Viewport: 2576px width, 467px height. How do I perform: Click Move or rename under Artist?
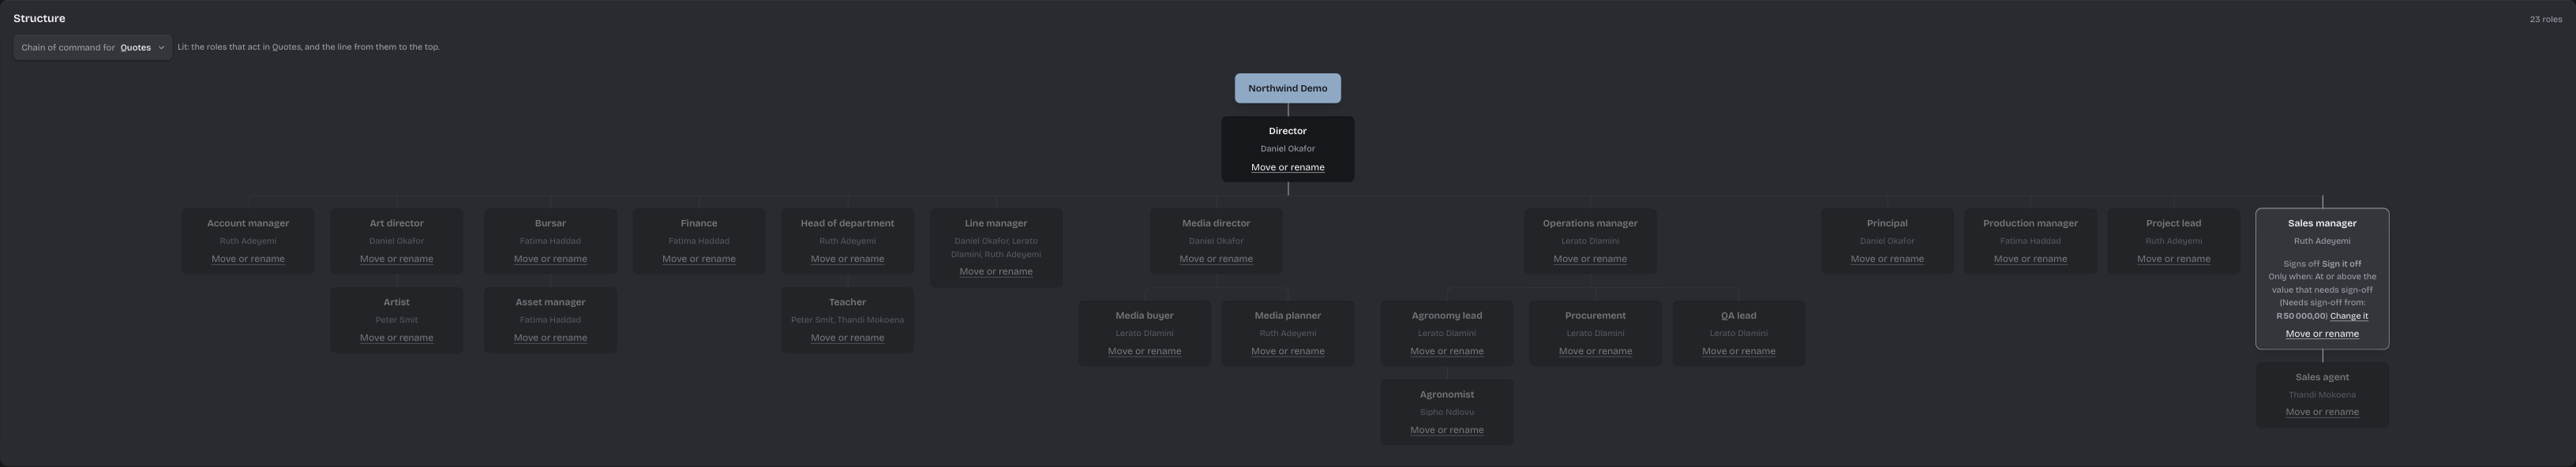coord(396,338)
